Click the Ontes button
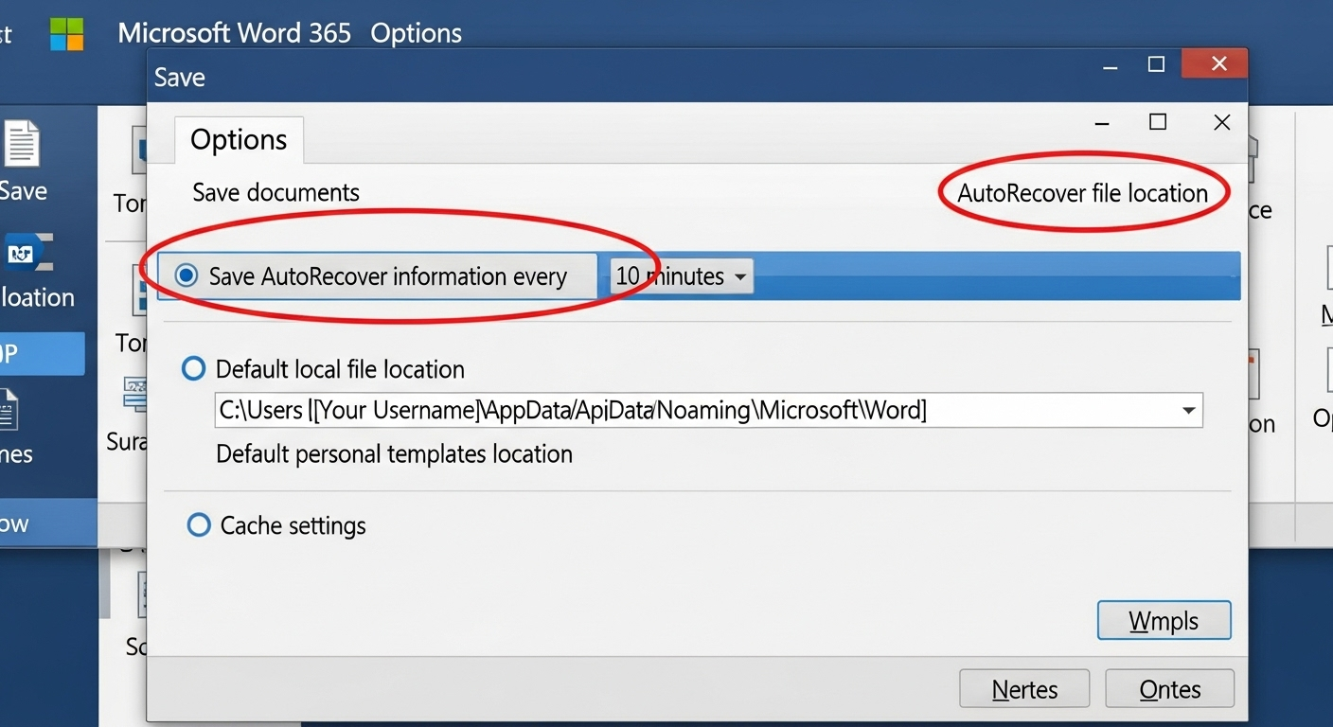Viewport: 1333px width, 727px height. pyautogui.click(x=1169, y=688)
